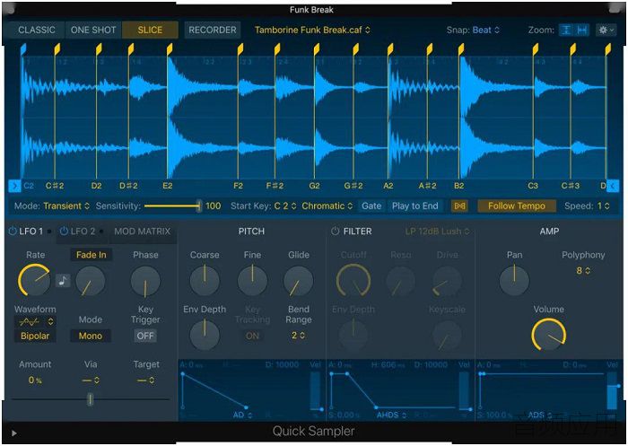Select the slice marker above B2
This screenshot has width=628, height=446.
(x=461, y=49)
